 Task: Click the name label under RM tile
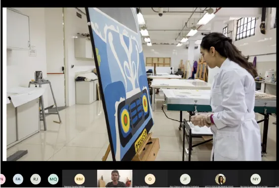click(x=74, y=186)
